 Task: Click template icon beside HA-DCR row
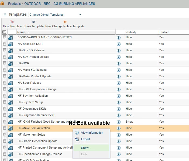11,63
